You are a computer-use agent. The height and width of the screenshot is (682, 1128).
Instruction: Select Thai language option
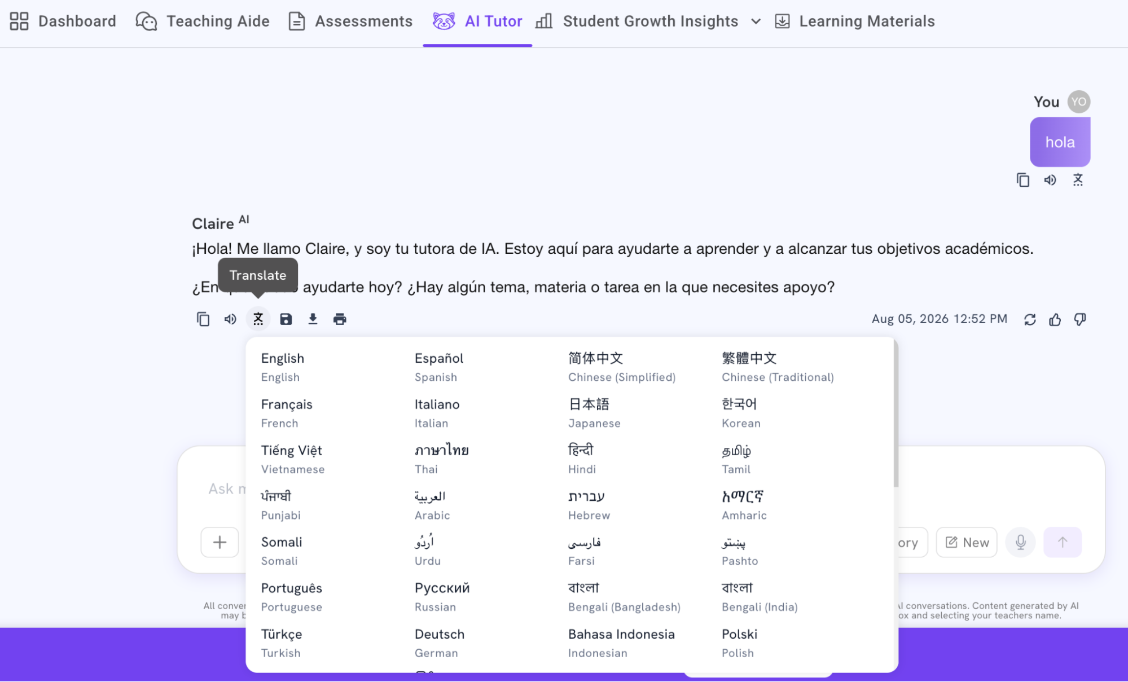(442, 459)
